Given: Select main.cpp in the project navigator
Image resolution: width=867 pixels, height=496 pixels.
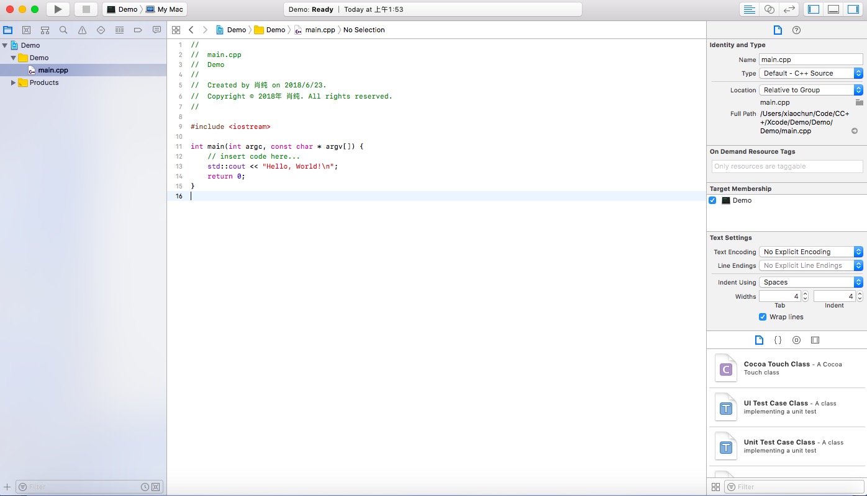Looking at the screenshot, I should (53, 70).
